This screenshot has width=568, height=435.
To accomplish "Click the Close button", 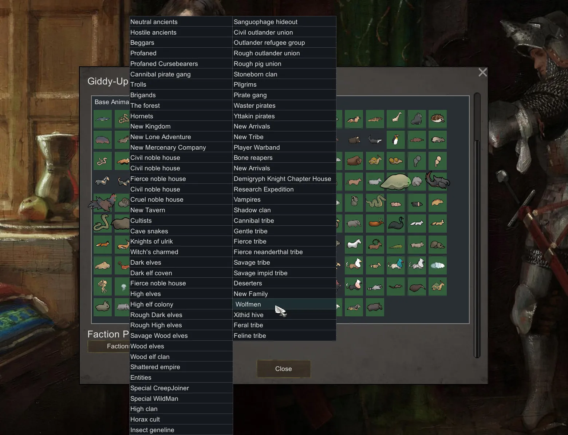I will (x=284, y=369).
